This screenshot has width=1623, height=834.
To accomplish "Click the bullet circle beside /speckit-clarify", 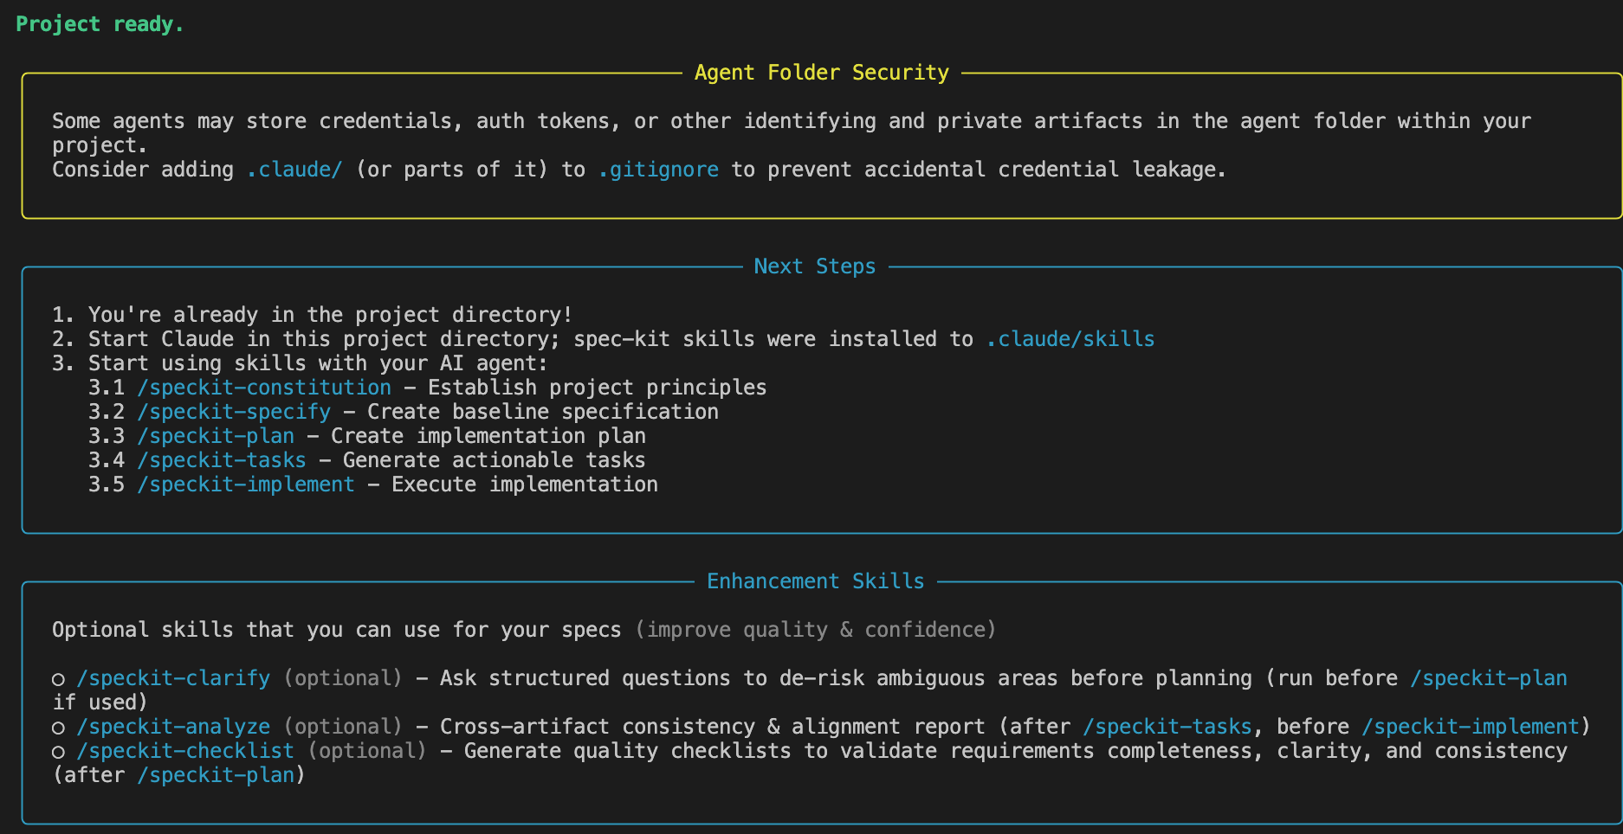I will [58, 679].
